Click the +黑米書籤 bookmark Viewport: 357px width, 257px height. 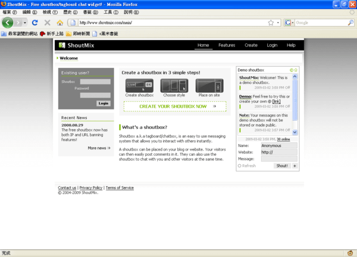pyautogui.click(x=105, y=34)
